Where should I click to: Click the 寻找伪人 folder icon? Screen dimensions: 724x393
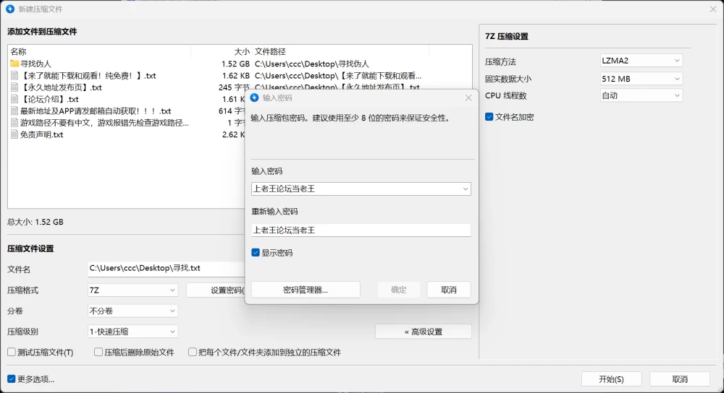14,64
